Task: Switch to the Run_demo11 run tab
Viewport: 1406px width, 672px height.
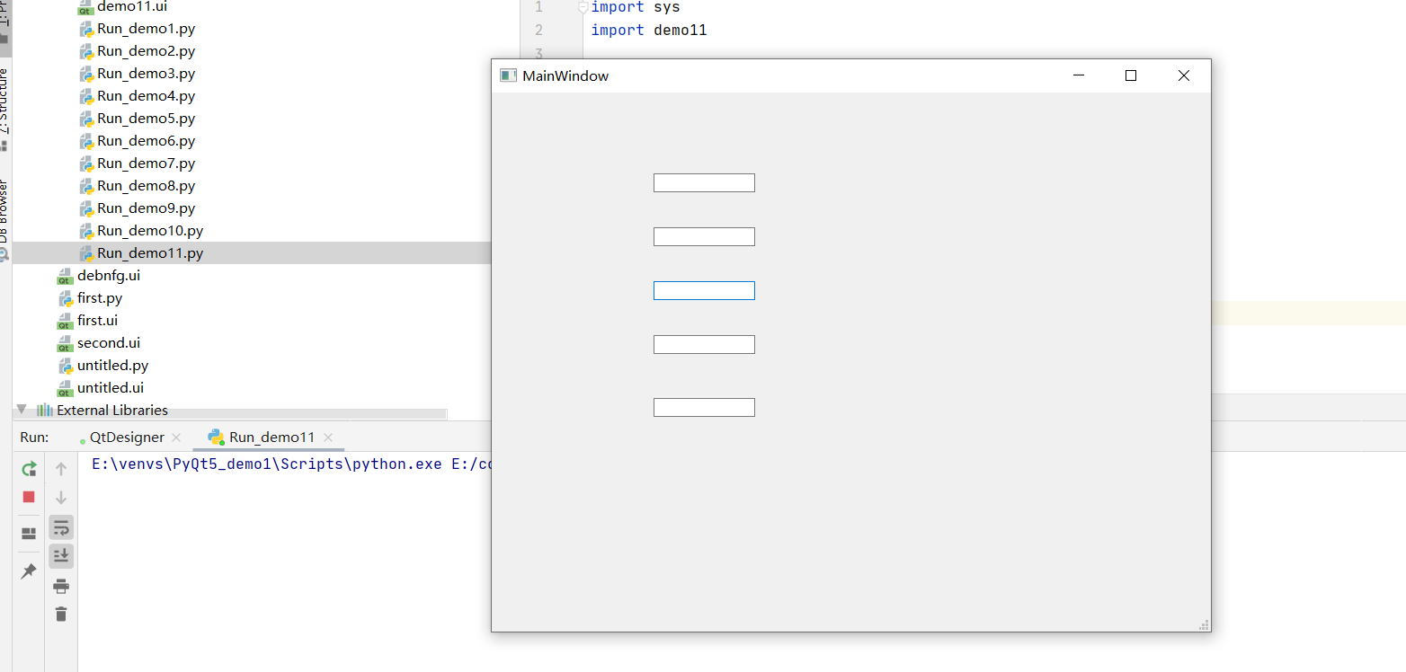Action: [x=271, y=438]
